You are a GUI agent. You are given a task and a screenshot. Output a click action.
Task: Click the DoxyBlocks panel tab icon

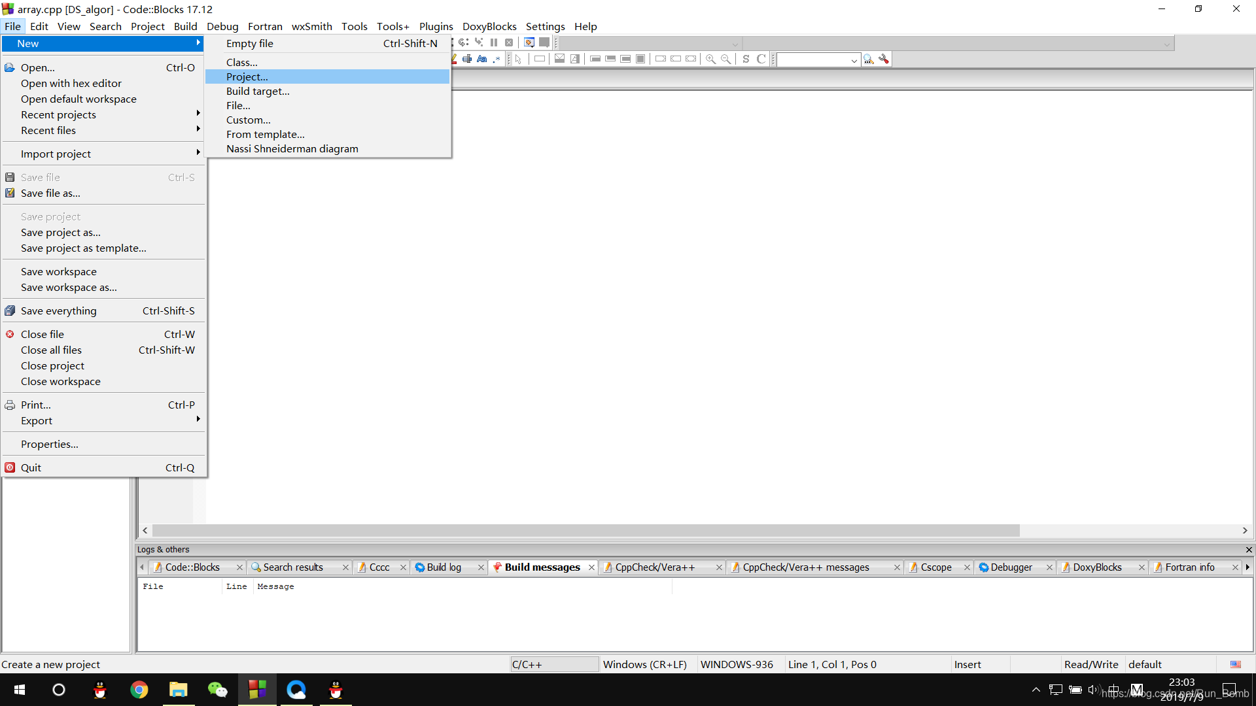[x=1066, y=567]
